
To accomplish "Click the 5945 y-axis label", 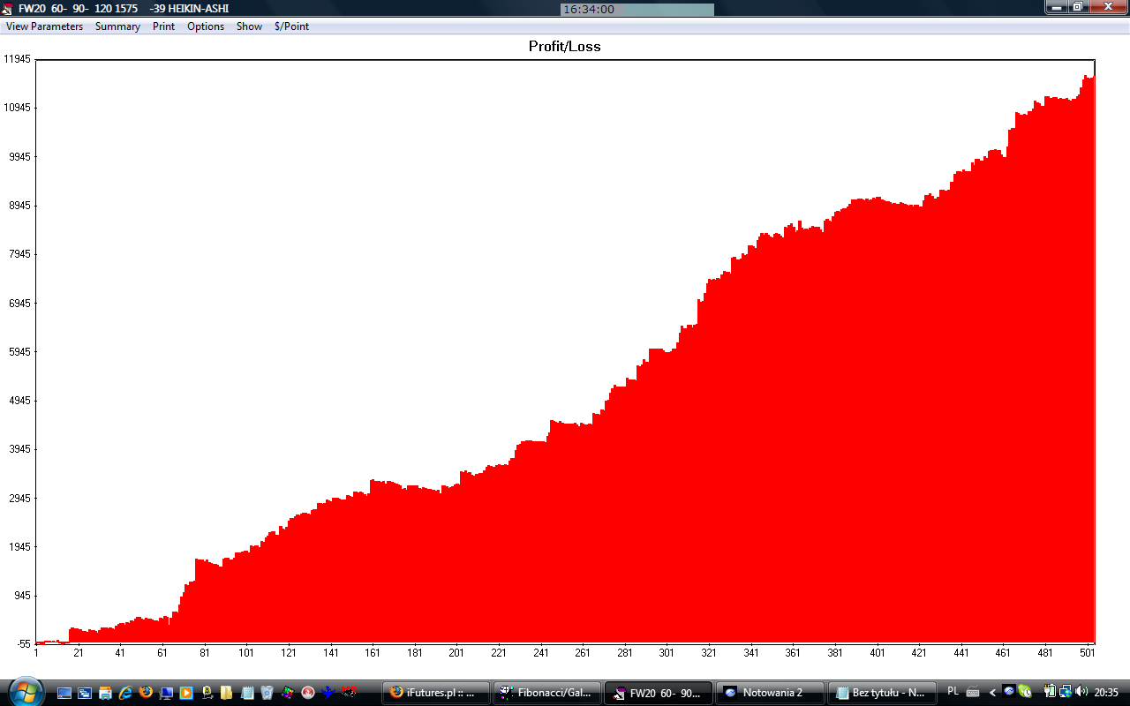I will point(20,352).
